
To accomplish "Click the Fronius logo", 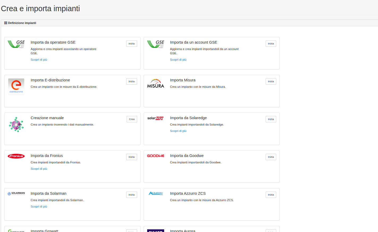I will [16, 156].
